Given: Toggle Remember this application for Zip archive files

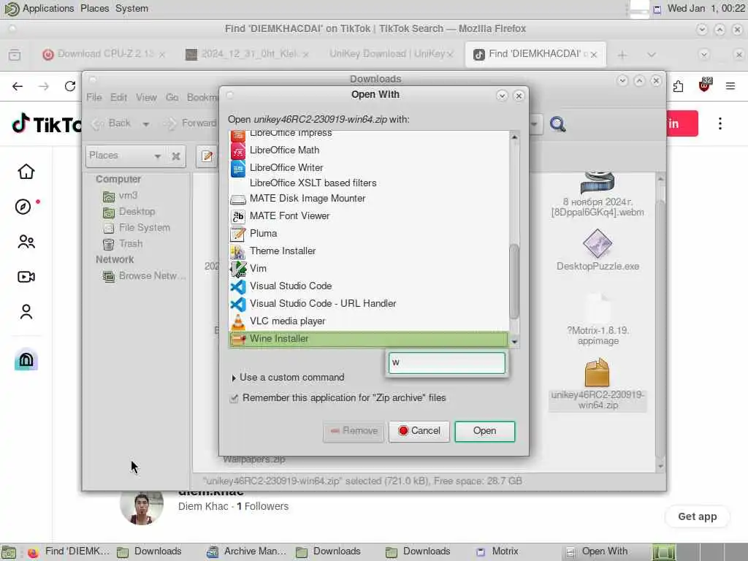Looking at the screenshot, I should click(x=234, y=398).
